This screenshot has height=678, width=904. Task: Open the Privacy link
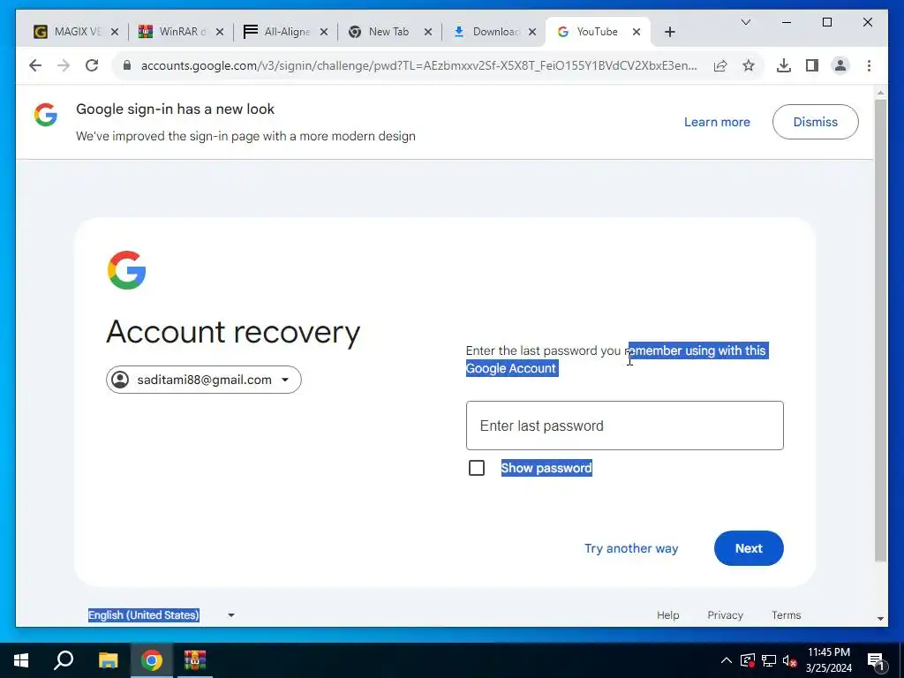[725, 614]
